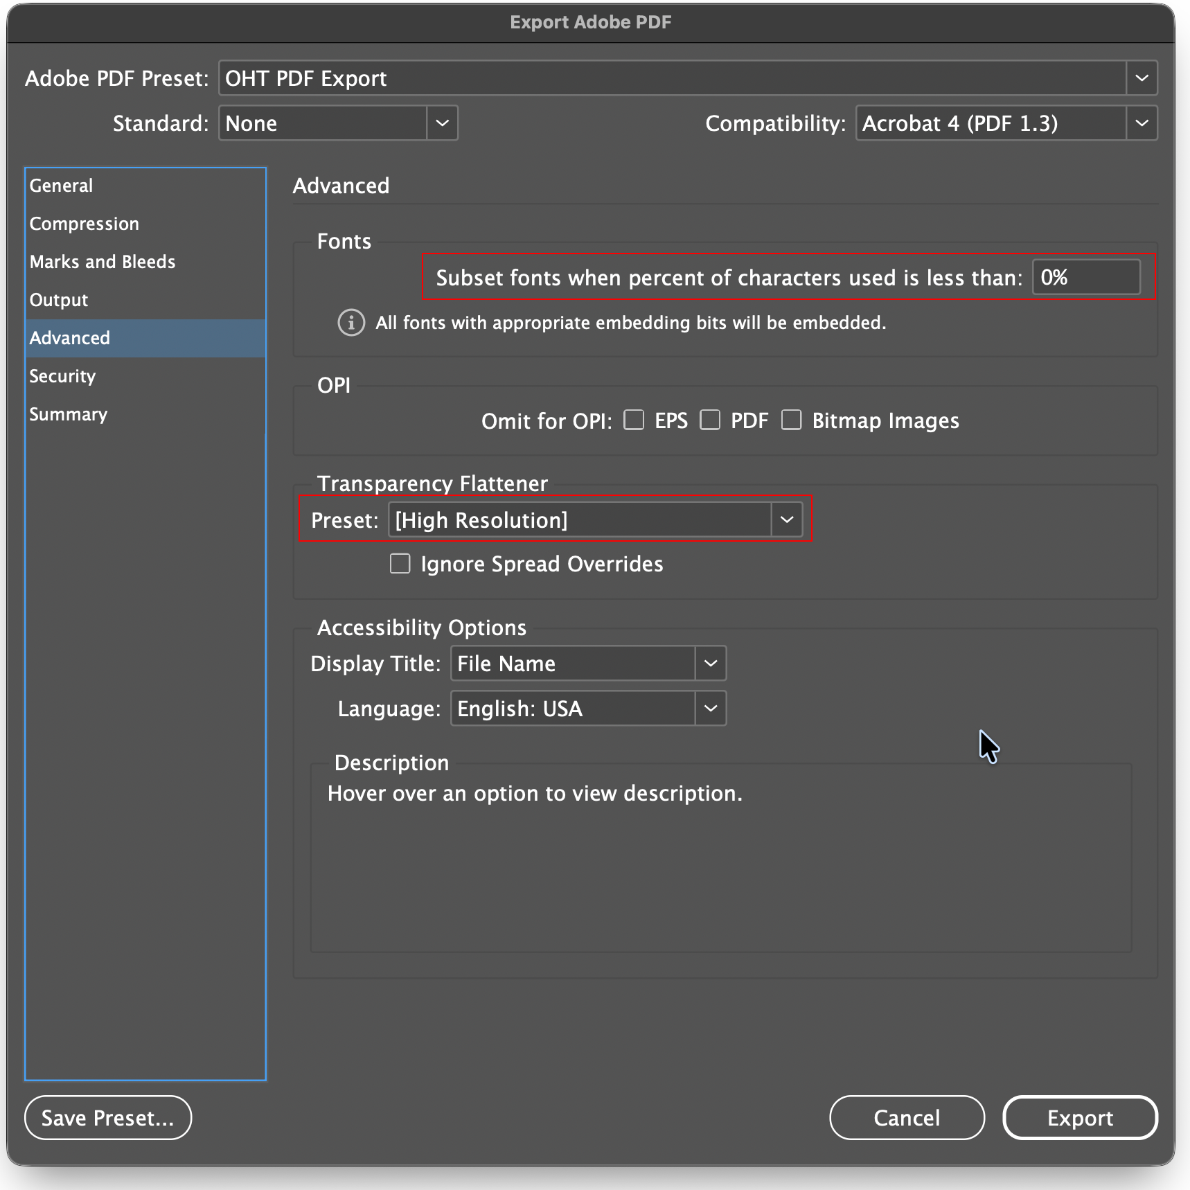
Task: Open the Compatibility dropdown menu
Action: point(1142,123)
